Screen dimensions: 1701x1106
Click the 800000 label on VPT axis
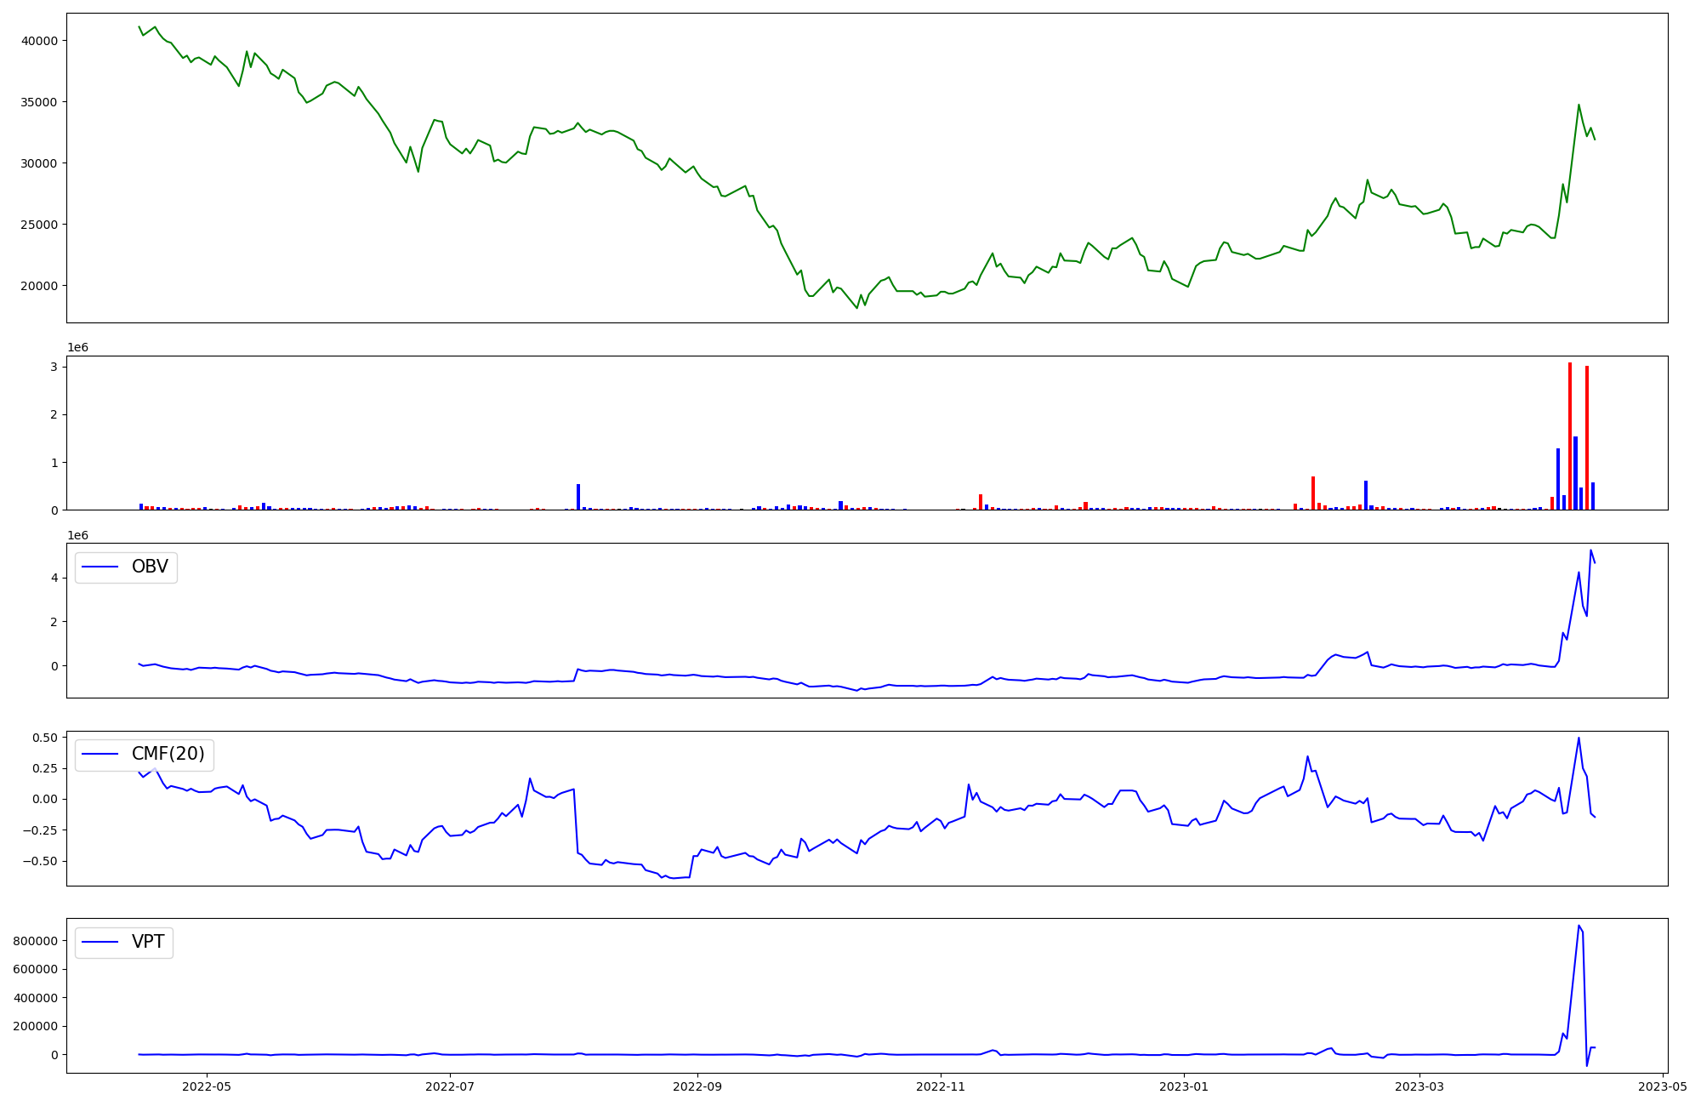pos(35,941)
